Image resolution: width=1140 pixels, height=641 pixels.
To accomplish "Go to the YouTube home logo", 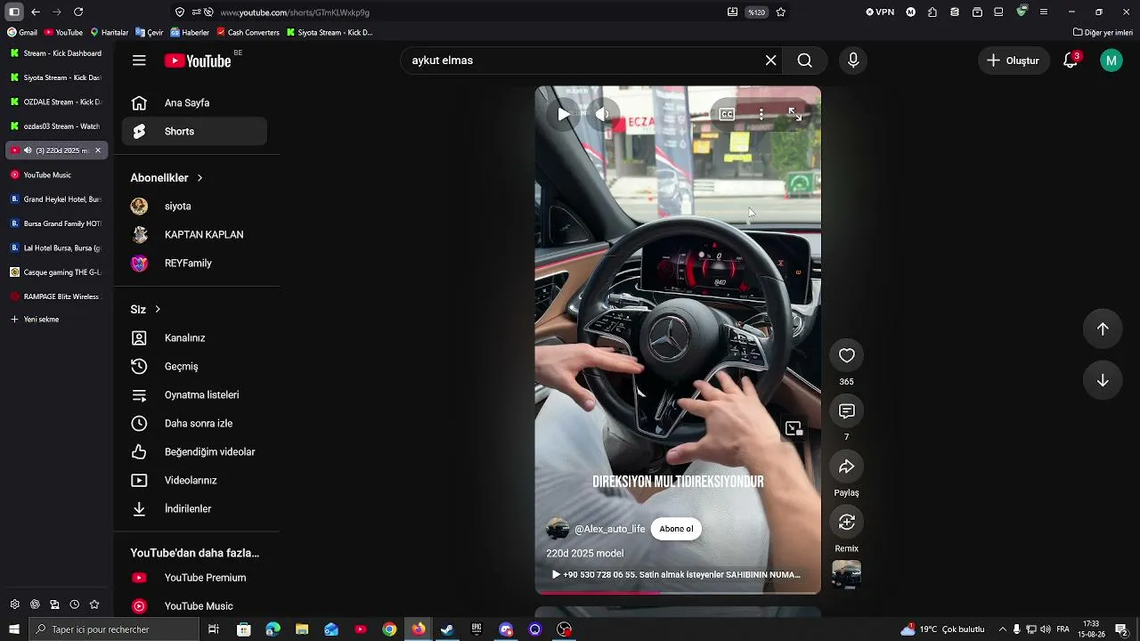I will [198, 61].
